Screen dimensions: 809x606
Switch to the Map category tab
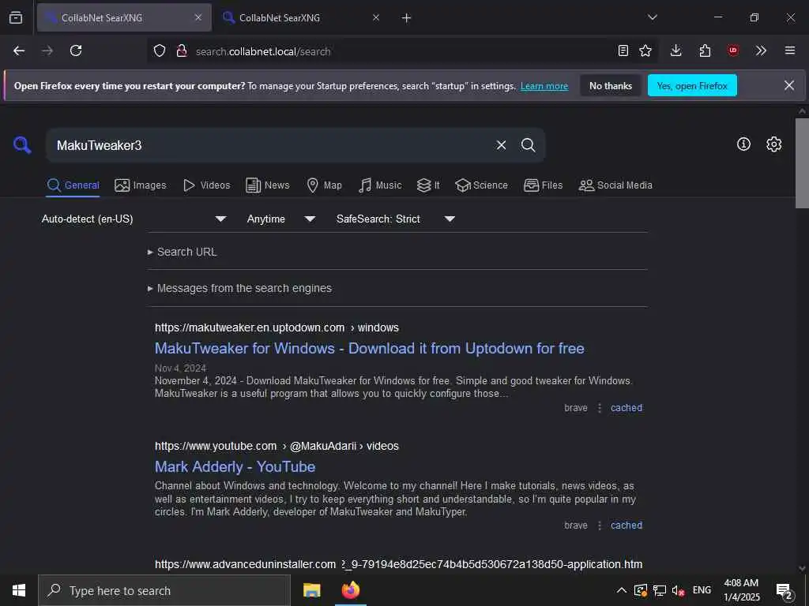[324, 185]
